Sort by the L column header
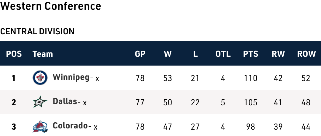Screen dimensions: 321x136 click(195, 54)
